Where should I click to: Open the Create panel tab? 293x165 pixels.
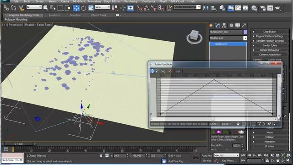click(x=211, y=25)
